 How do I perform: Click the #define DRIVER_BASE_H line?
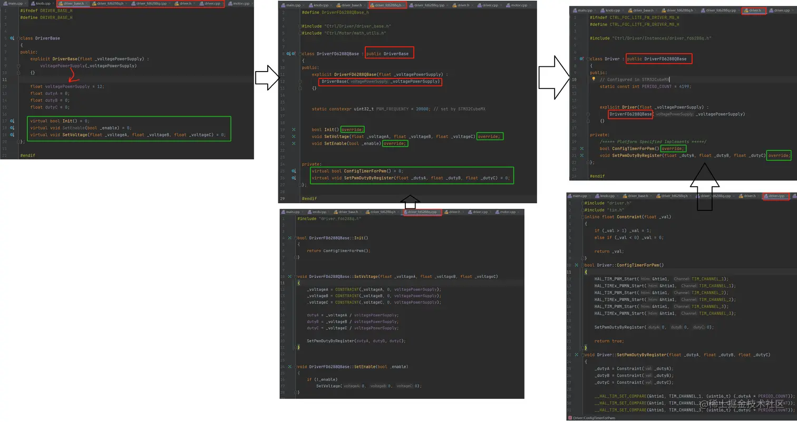click(x=46, y=17)
